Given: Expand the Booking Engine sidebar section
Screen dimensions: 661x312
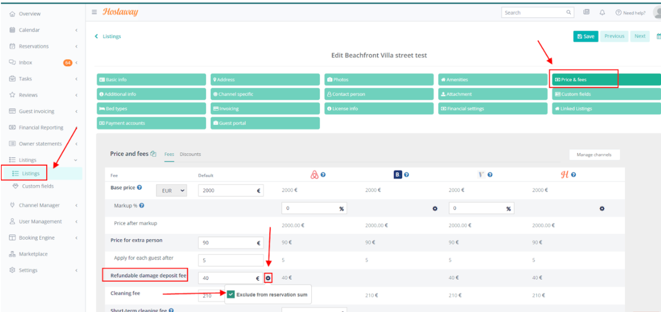Looking at the screenshot, I should tap(76, 238).
